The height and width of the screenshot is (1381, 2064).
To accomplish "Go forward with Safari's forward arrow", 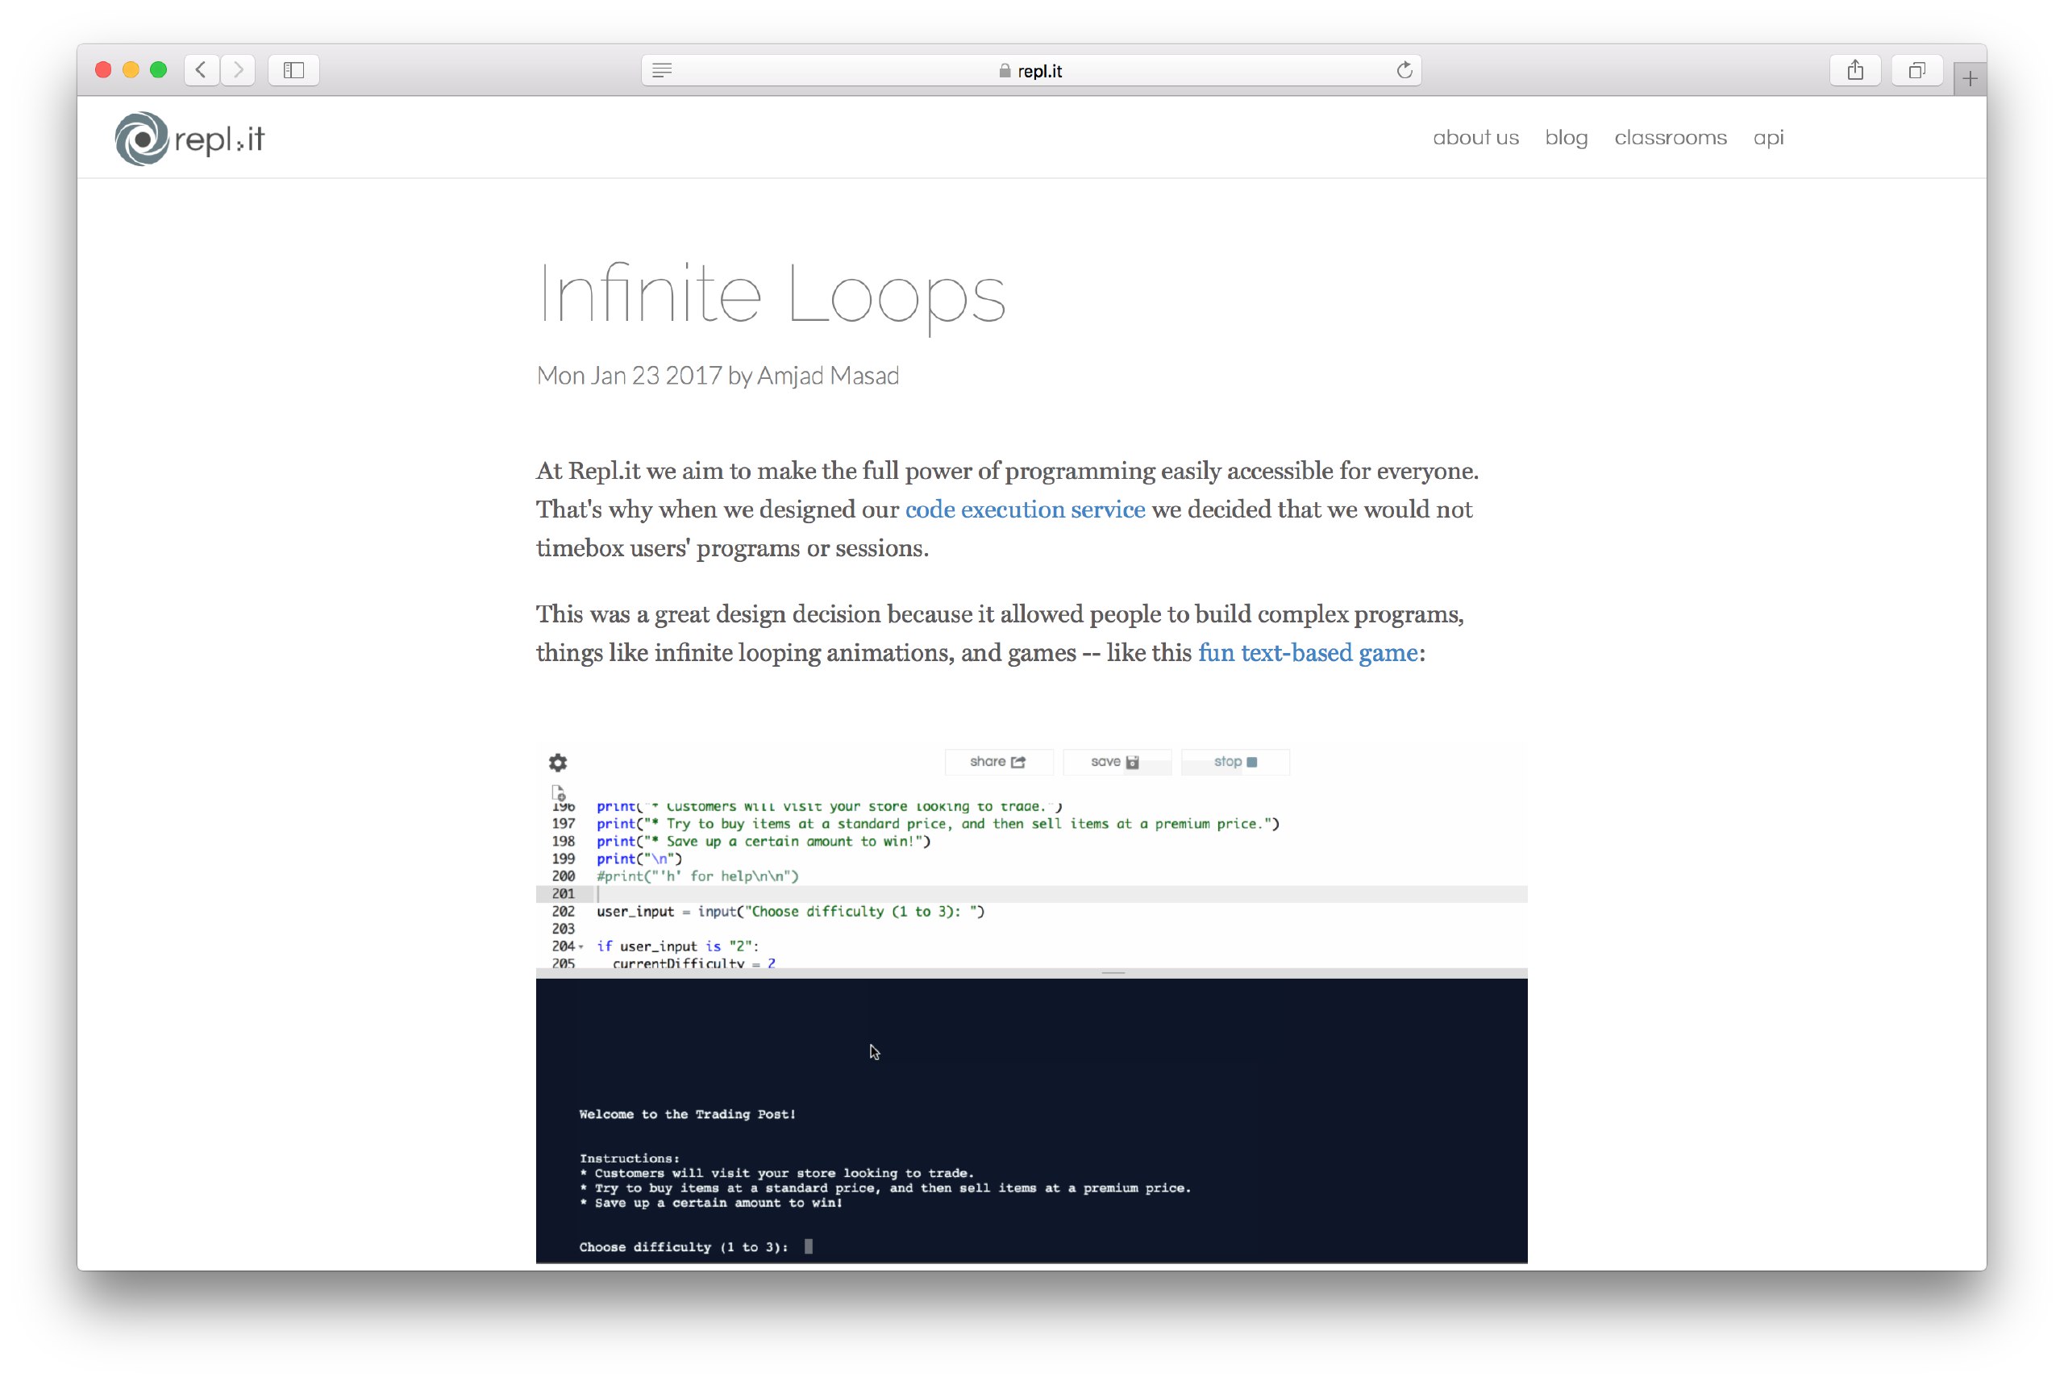I will click(x=238, y=69).
